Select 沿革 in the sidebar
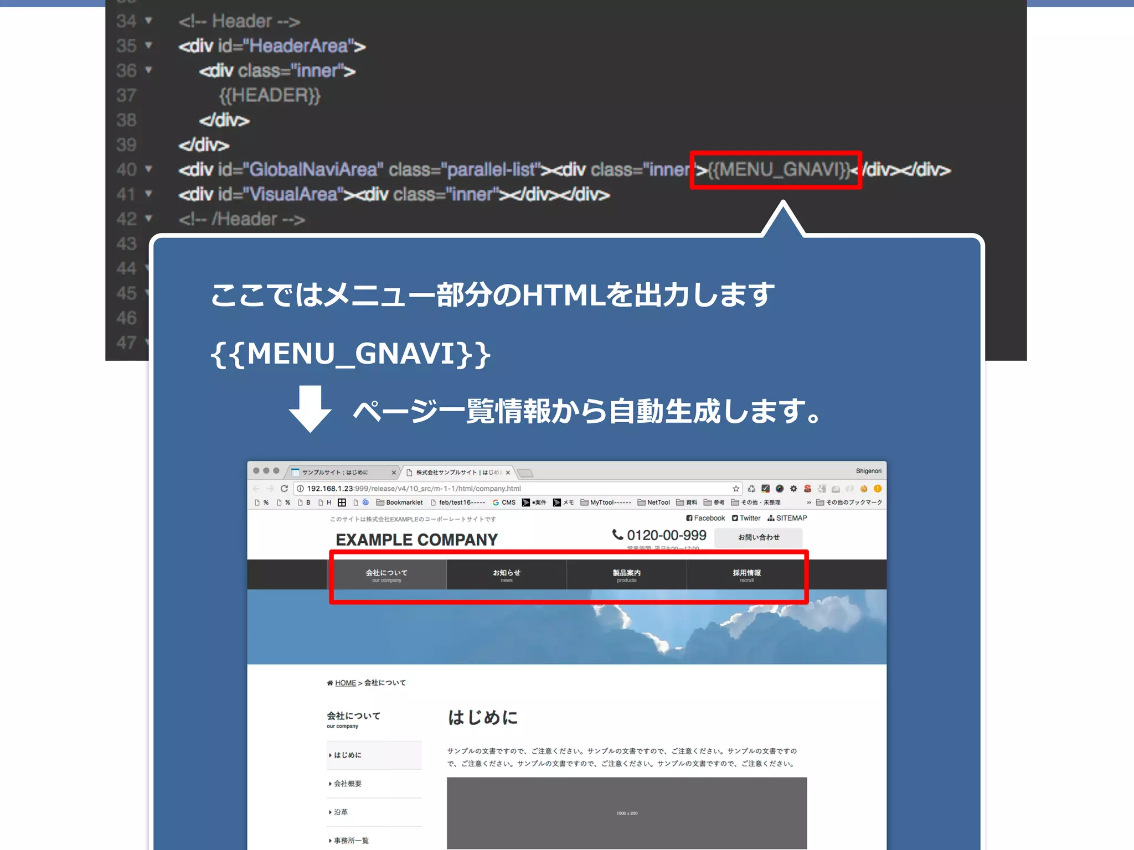 tap(374, 812)
